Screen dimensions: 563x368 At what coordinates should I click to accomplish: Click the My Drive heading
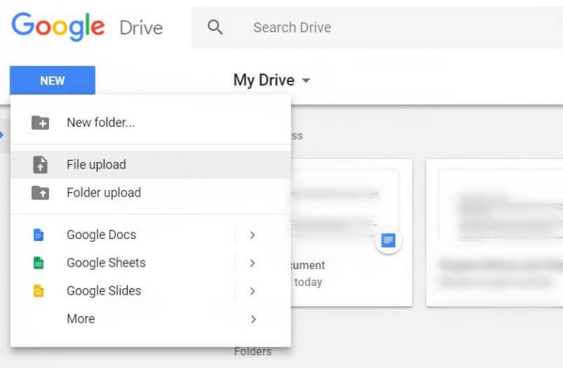(x=264, y=80)
